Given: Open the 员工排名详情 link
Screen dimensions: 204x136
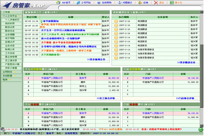Looking at the screenshot, I should [108, 98].
